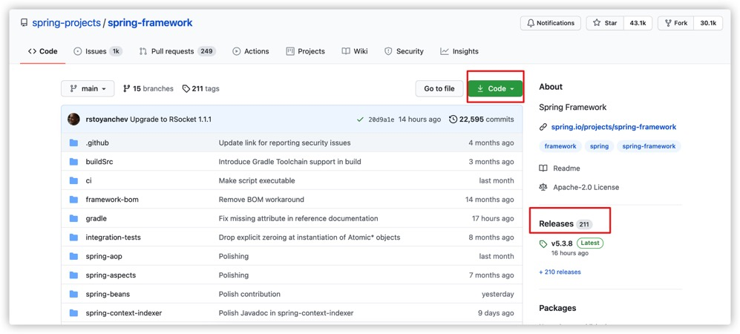Click the Go to file button

(x=439, y=88)
